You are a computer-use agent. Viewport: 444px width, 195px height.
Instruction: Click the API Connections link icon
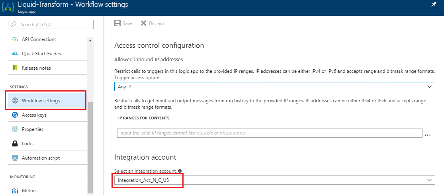(x=15, y=39)
